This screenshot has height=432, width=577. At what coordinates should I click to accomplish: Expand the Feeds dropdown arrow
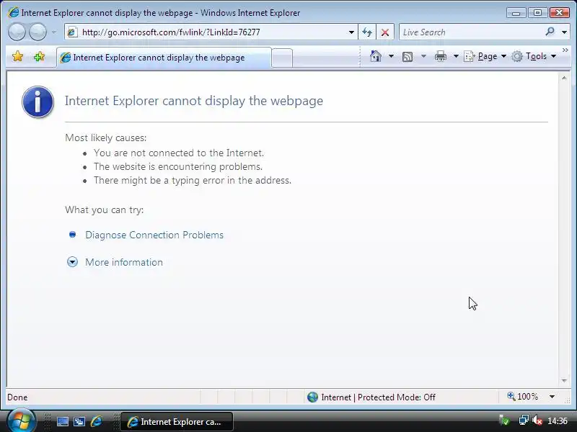point(423,56)
